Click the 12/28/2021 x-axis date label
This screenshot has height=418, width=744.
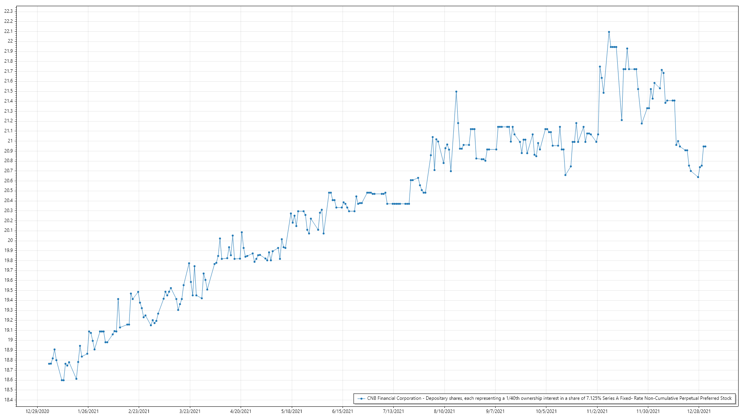[699, 411]
